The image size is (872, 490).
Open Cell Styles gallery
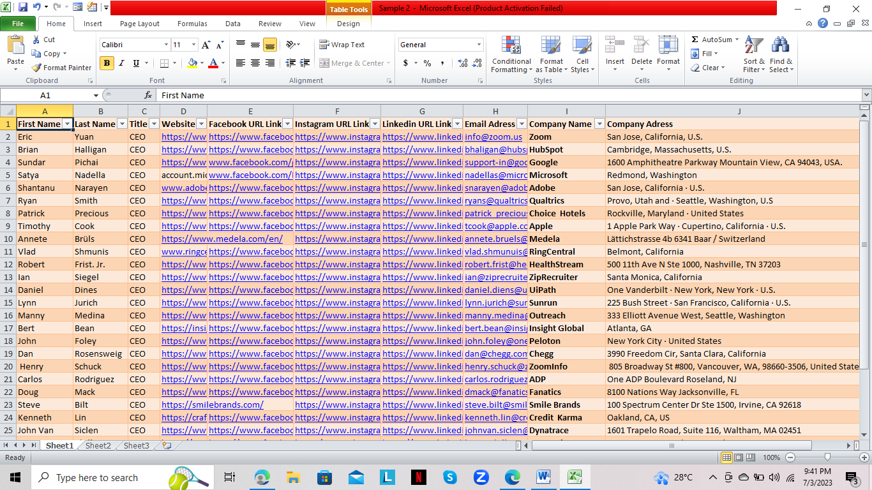click(581, 55)
